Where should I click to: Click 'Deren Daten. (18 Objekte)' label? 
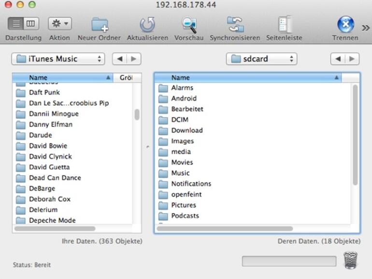pos(319,241)
